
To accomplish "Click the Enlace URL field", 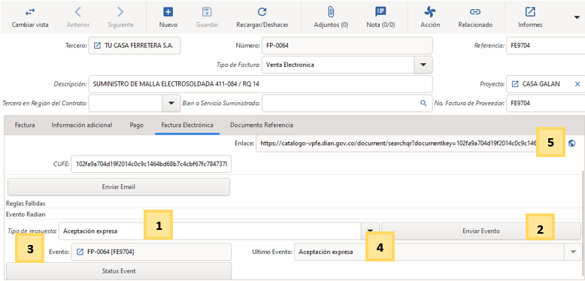I will coord(396,143).
